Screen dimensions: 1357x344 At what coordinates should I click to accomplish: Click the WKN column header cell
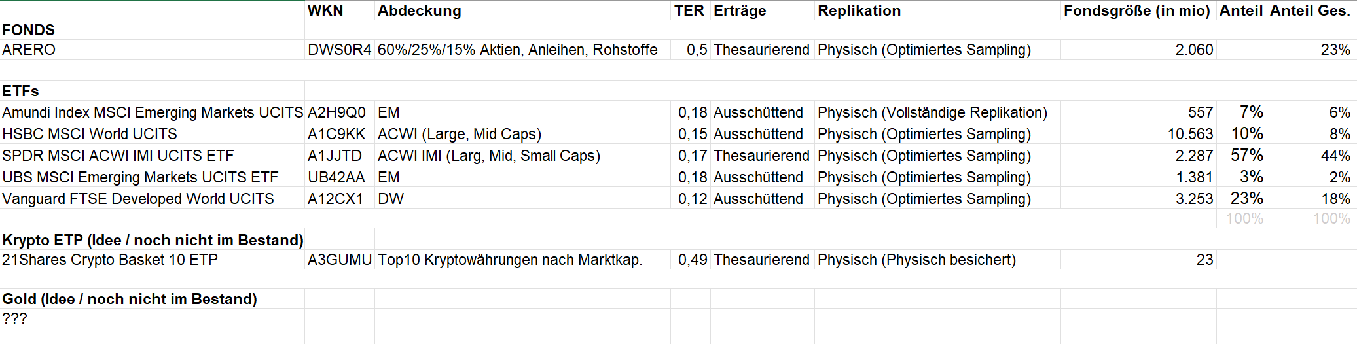pyautogui.click(x=325, y=10)
